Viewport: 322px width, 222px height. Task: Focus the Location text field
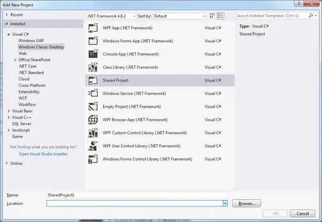135,204
